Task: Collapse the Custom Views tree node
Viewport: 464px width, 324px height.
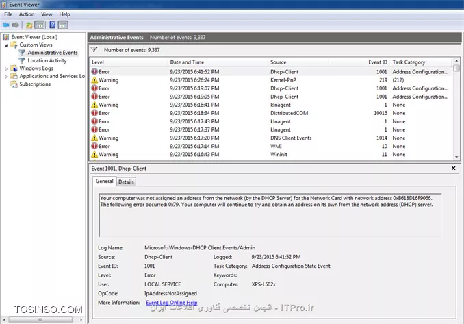Action: coord(6,45)
